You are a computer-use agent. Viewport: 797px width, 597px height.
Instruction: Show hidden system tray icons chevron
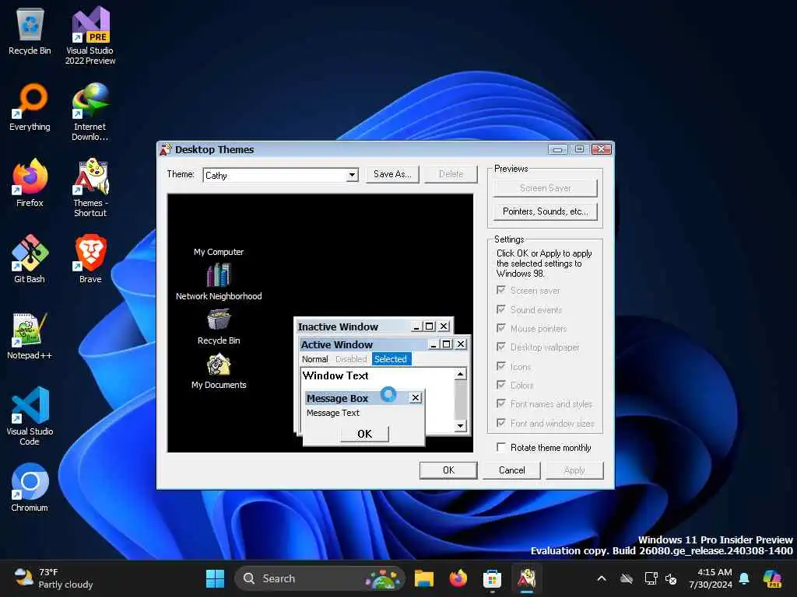tap(602, 578)
